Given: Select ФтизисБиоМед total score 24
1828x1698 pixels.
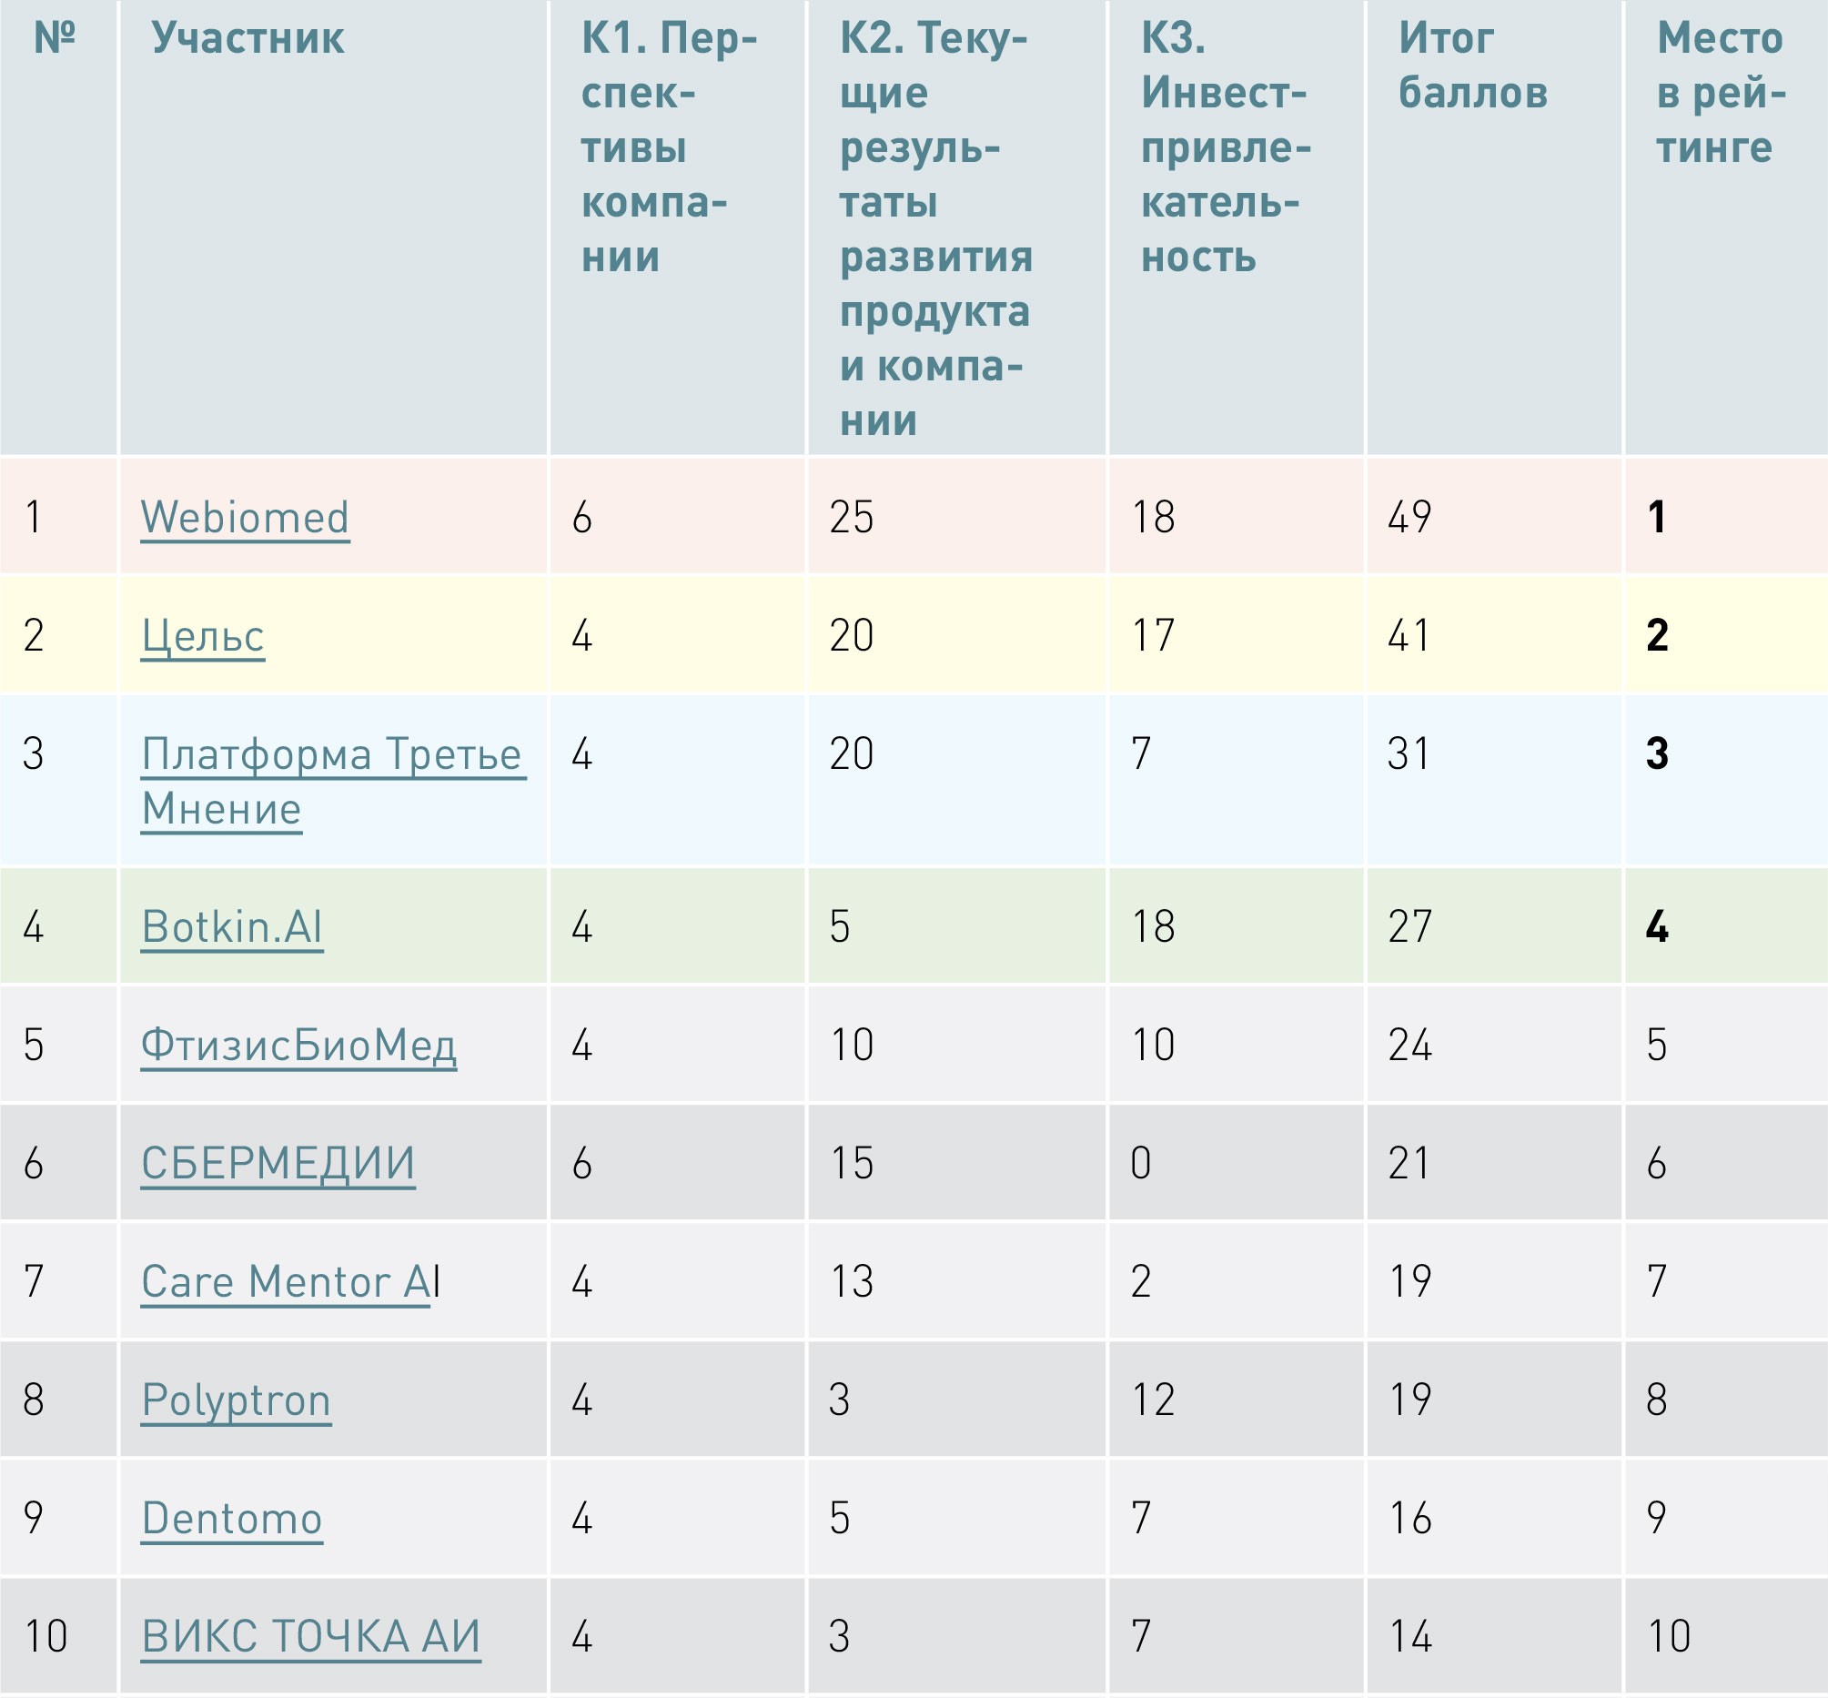Looking at the screenshot, I should pos(1409,1046).
